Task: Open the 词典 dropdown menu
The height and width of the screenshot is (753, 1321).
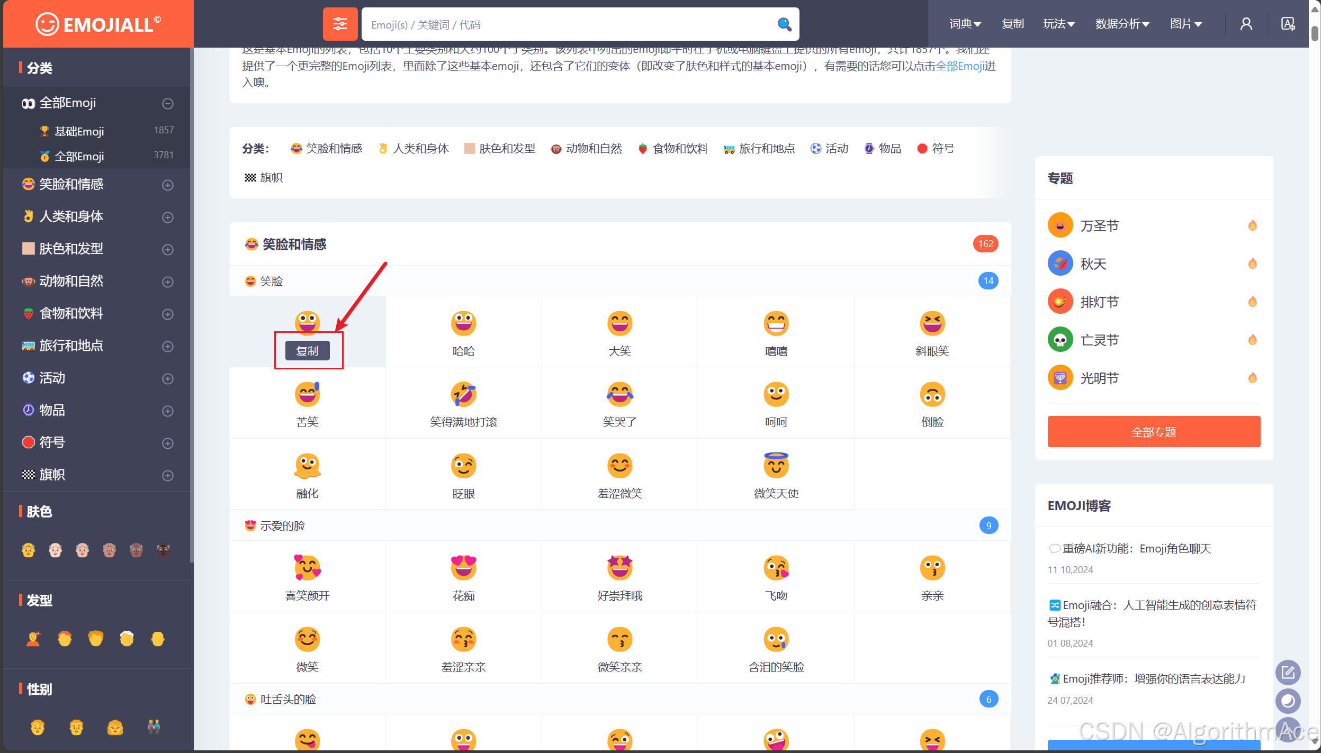Action: click(x=965, y=24)
